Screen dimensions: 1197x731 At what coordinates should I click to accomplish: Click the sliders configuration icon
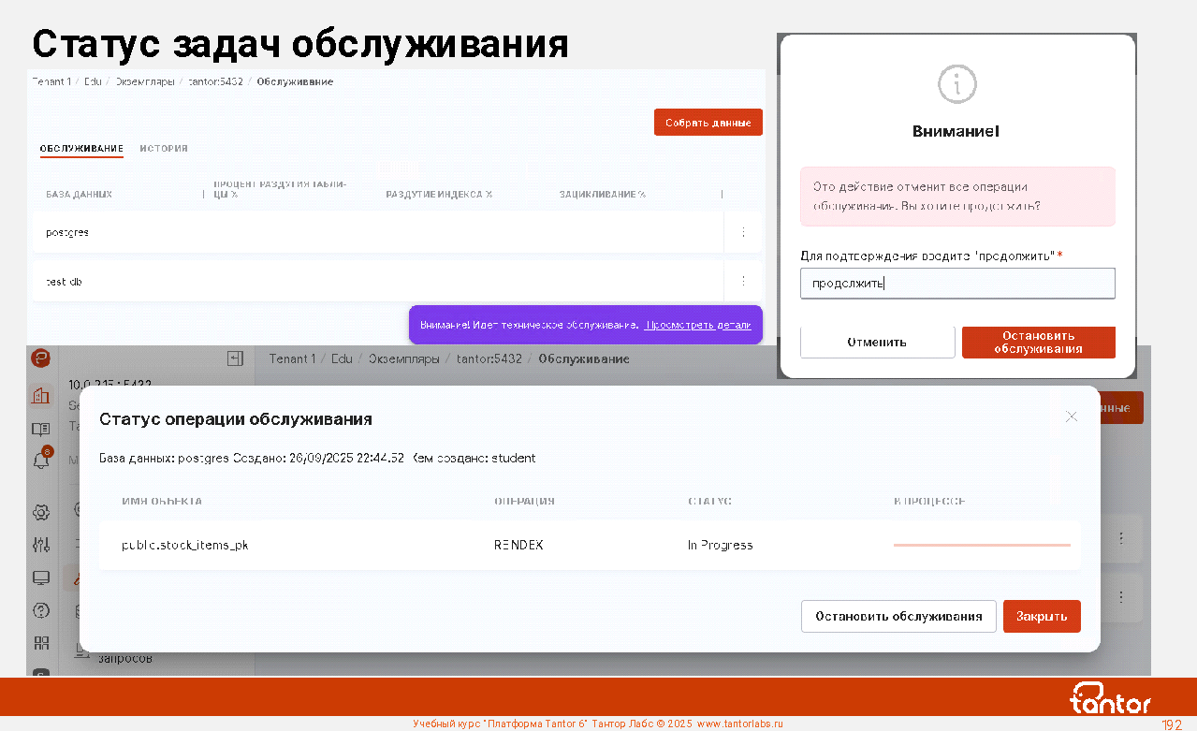point(40,545)
